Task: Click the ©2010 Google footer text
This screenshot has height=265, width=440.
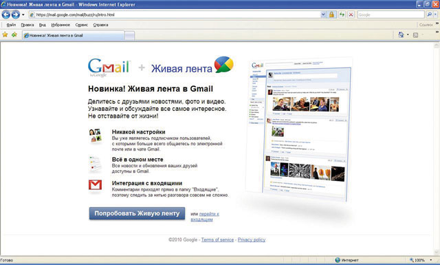Action: (183, 240)
